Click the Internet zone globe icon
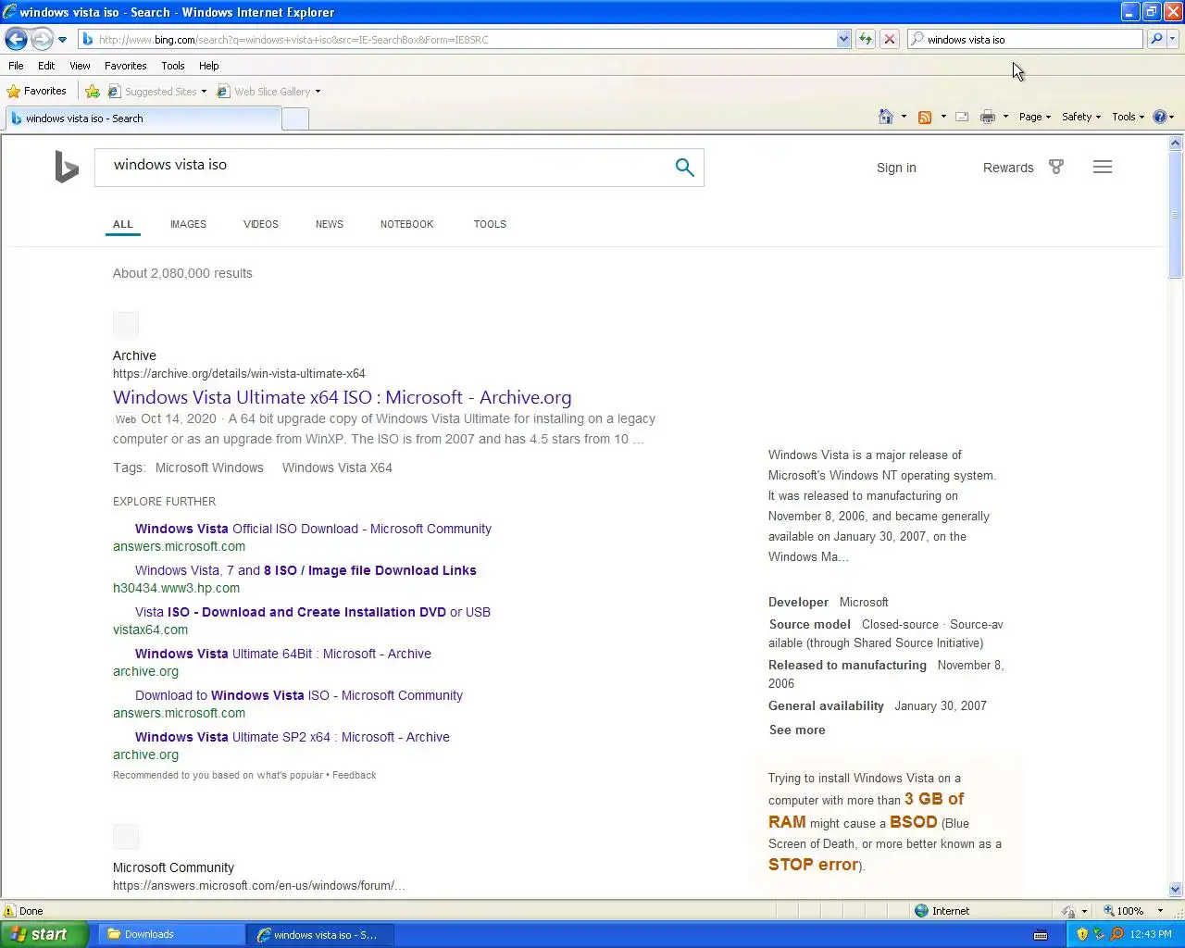The width and height of the screenshot is (1185, 948). coord(921,911)
